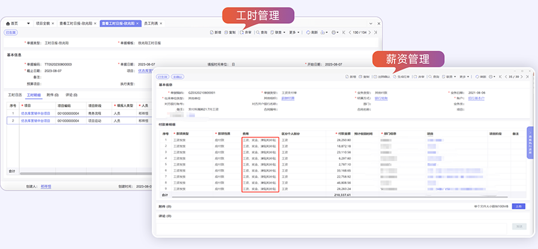The width and height of the screenshot is (538, 249).
Task: Select the 工时日历 sub-tab
Action: tap(15, 95)
